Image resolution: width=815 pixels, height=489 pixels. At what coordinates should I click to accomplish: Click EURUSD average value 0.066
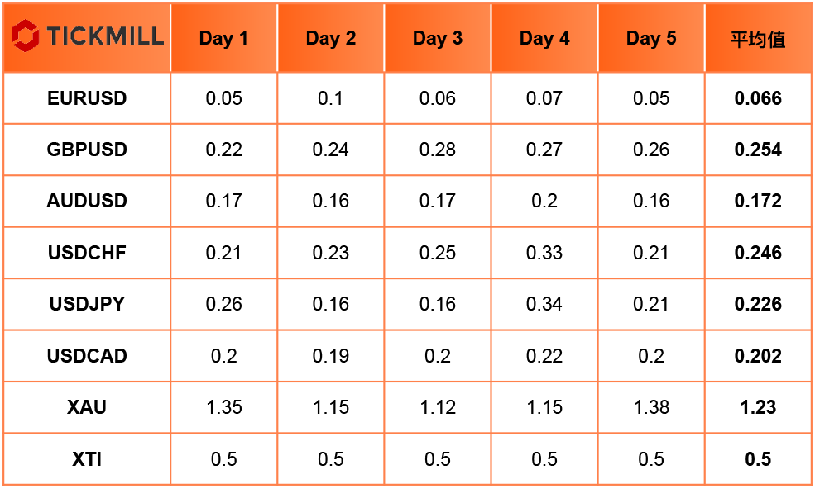point(758,98)
